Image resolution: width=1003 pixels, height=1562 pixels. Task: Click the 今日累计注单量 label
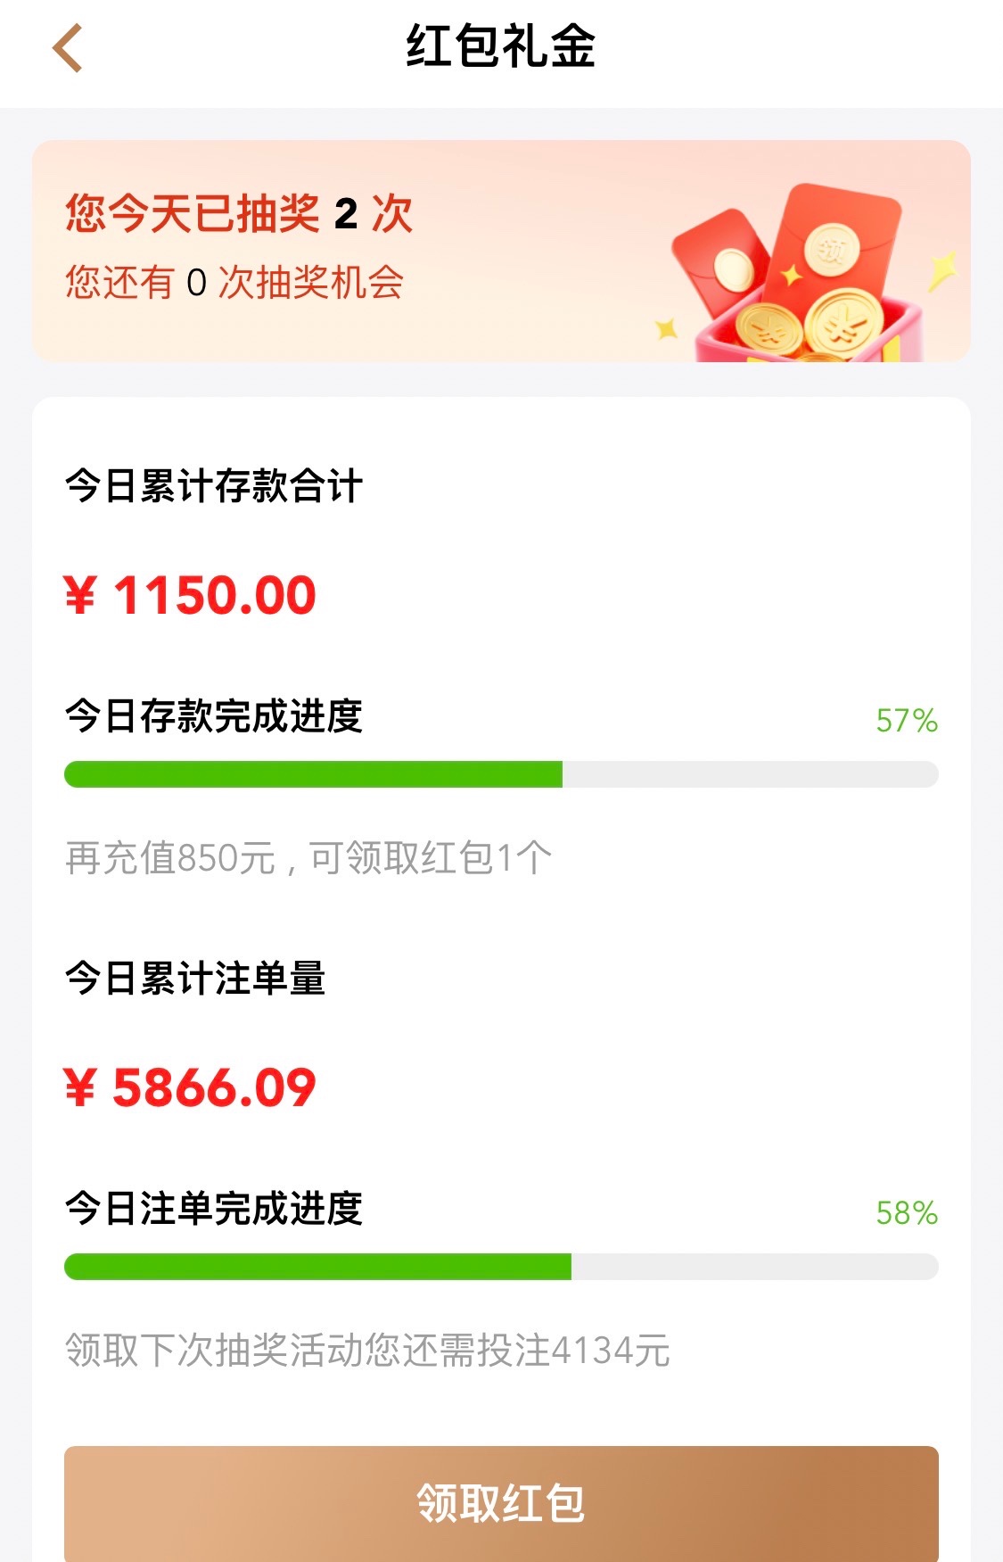point(195,979)
